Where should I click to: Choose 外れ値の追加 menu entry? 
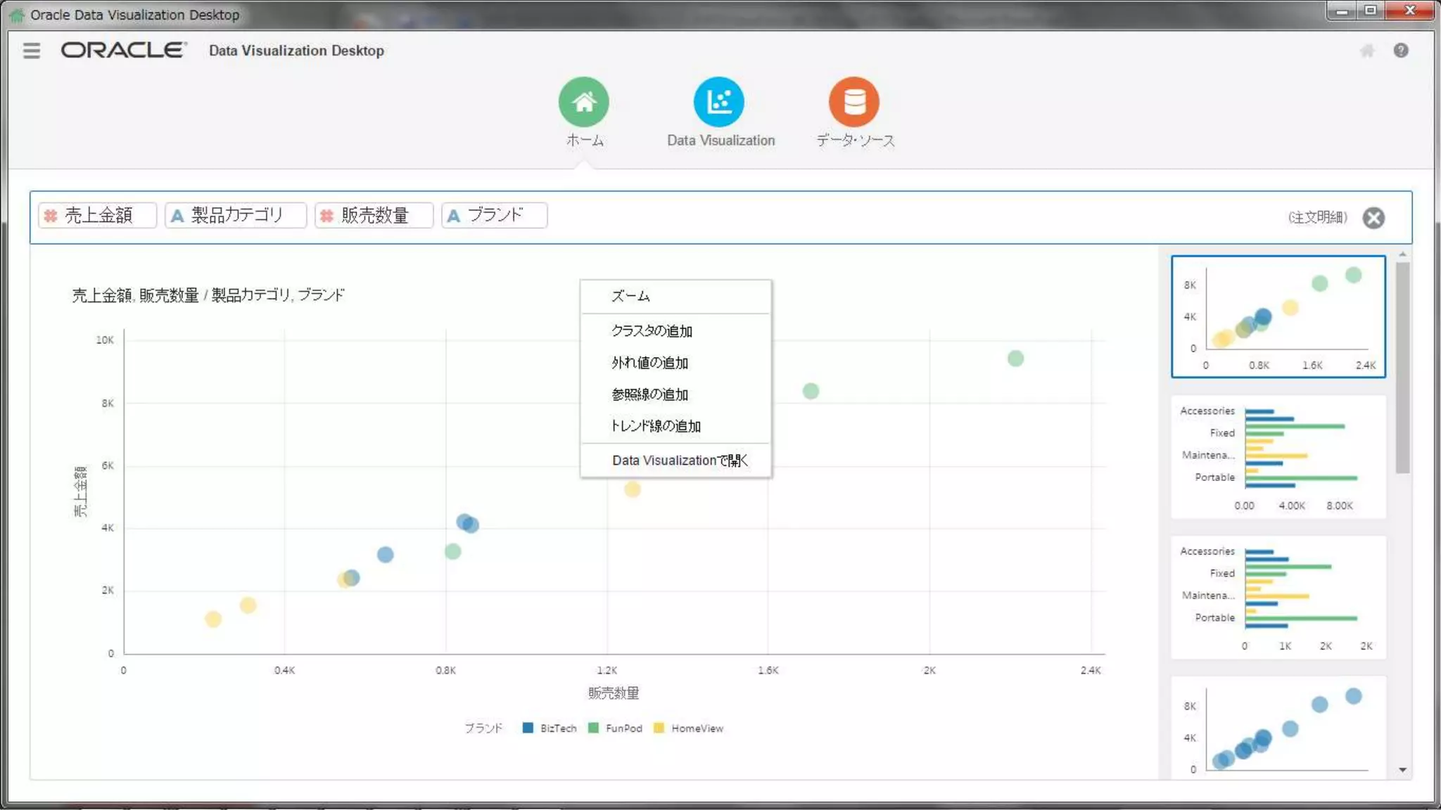(649, 363)
